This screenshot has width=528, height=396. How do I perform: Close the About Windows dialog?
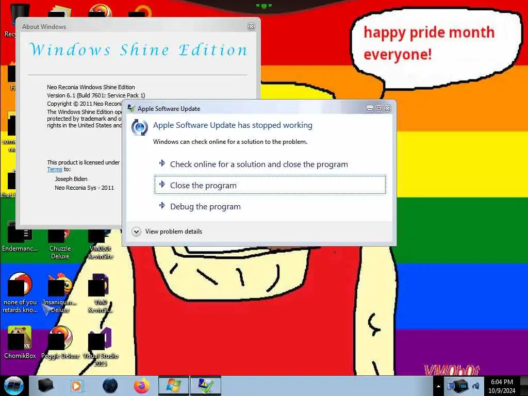[251, 27]
